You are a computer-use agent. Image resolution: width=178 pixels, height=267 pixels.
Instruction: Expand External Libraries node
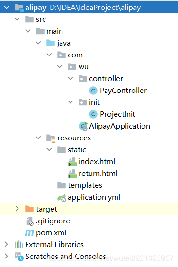click(6, 244)
